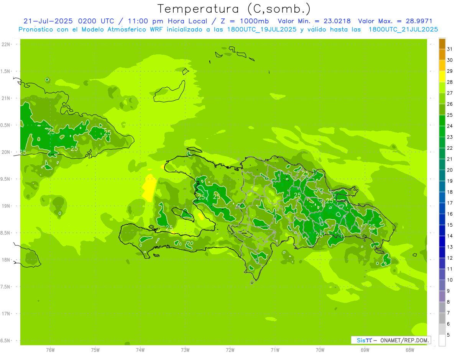Click the legend label '20'
This screenshot has height=355, width=460.
click(x=450, y=170)
